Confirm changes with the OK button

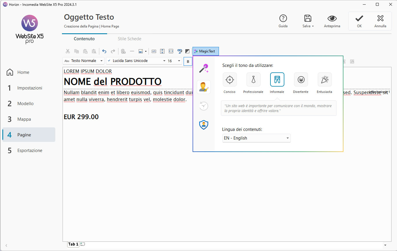(x=359, y=21)
